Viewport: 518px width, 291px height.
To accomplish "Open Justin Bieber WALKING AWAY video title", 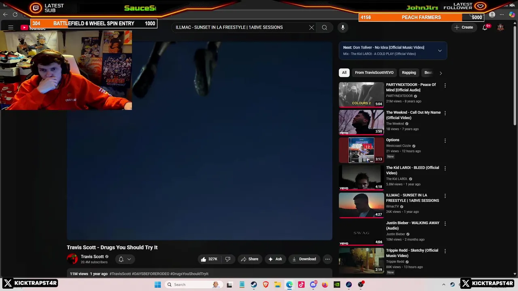I will pos(412,226).
